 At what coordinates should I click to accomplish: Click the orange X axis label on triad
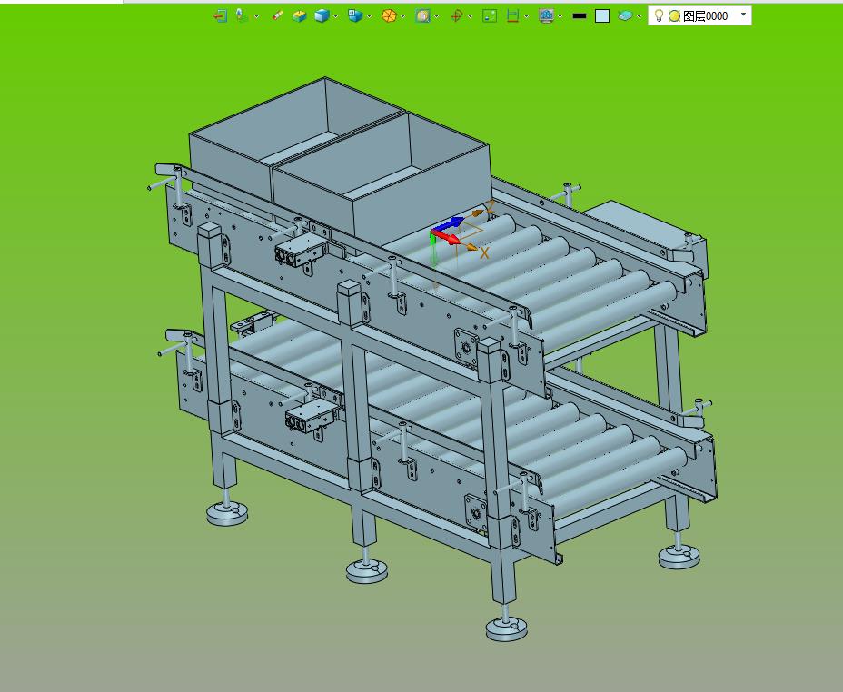click(484, 253)
